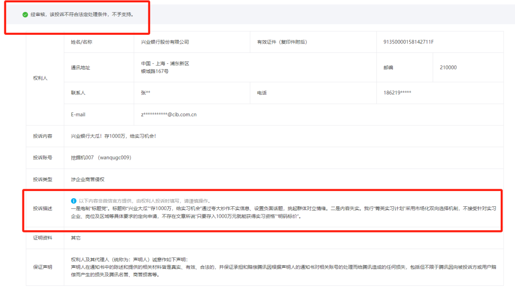Click the 电话 label
This screenshot has height=293, width=515.
[262, 93]
